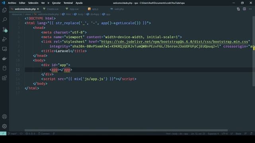Click the Connect status bar item
The image size is (255, 143).
tap(44, 133)
